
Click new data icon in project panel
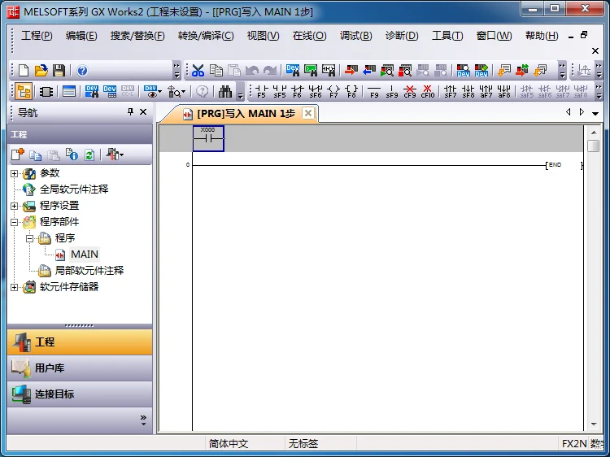[x=18, y=155]
